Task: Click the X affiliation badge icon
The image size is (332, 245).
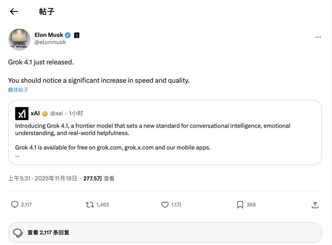Action: point(77,35)
